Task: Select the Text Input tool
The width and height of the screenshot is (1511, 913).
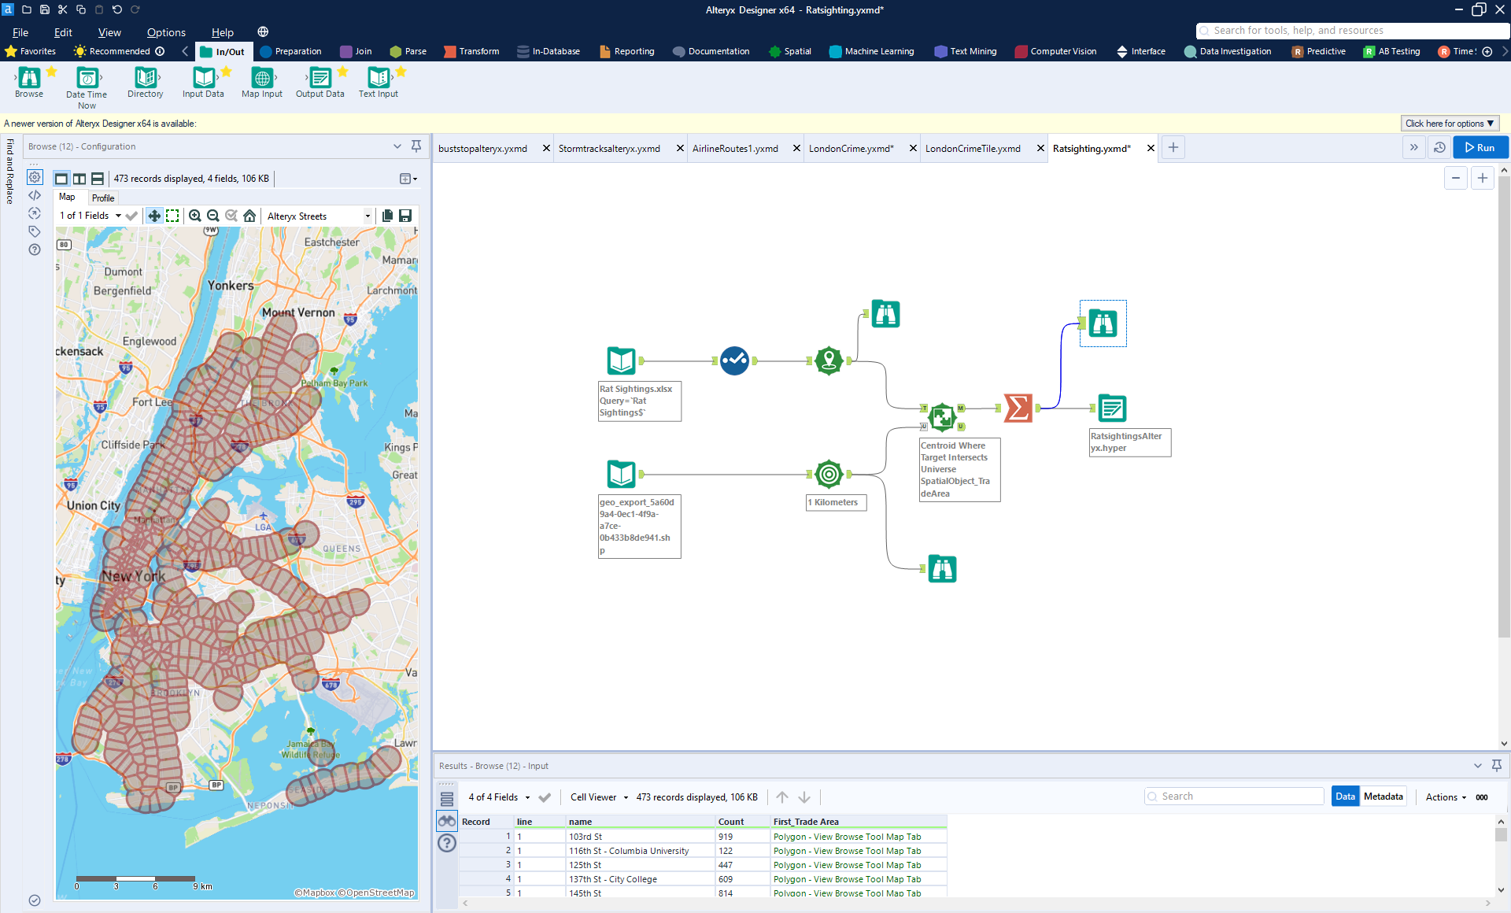Action: pyautogui.click(x=379, y=81)
